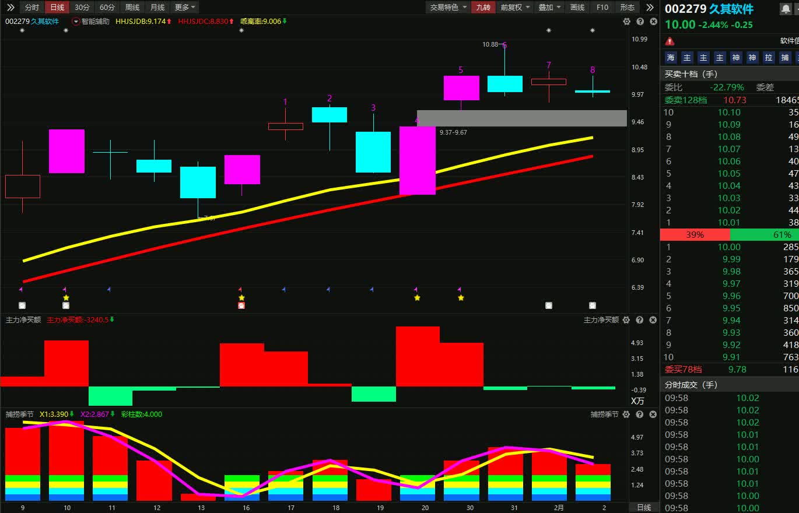Image resolution: width=799 pixels, height=513 pixels.
Task: Click the 海 indicator shortcut tile
Action: pos(671,58)
